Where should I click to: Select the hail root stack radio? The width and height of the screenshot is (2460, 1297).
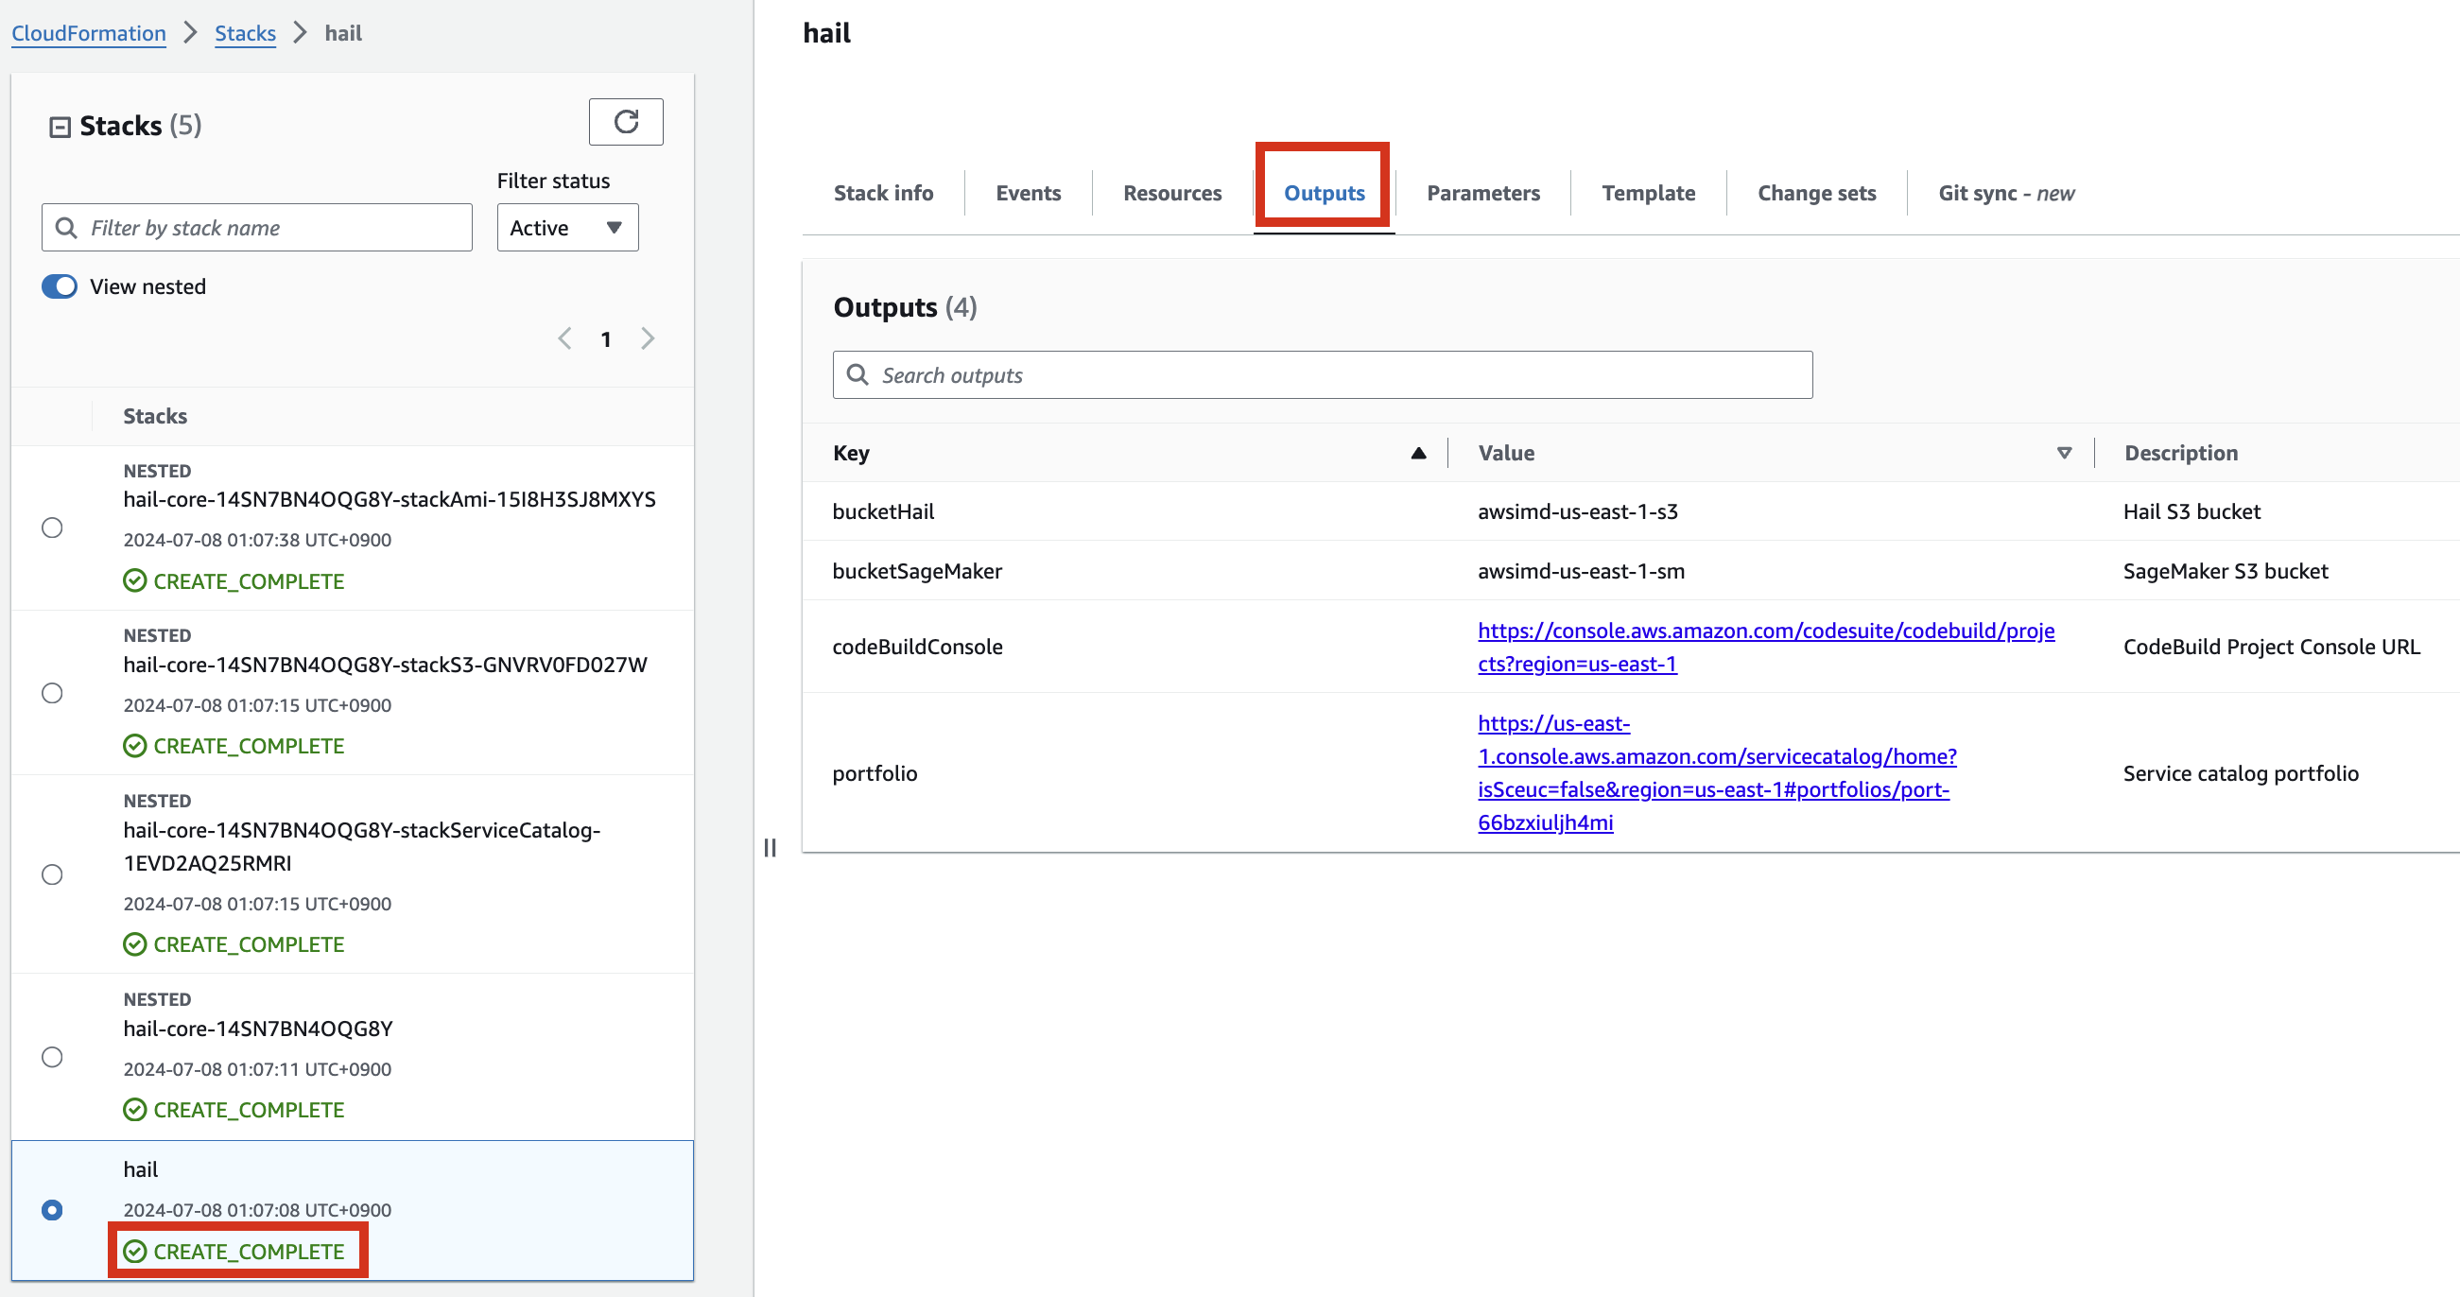pos(53,1210)
